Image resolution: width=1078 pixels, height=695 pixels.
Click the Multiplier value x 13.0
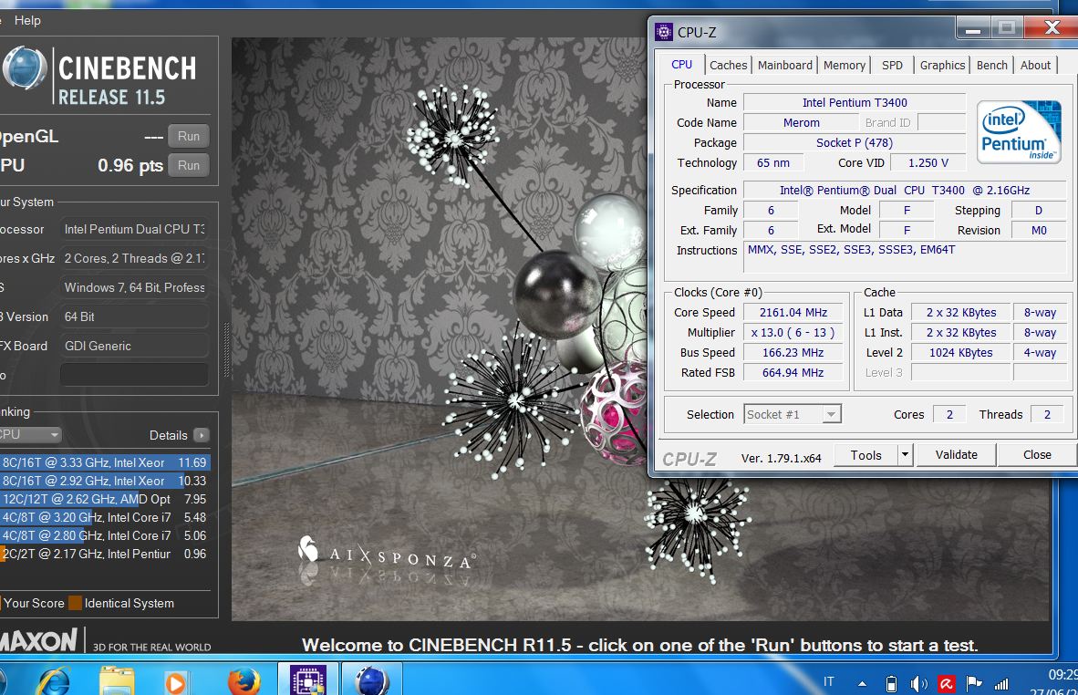click(793, 333)
